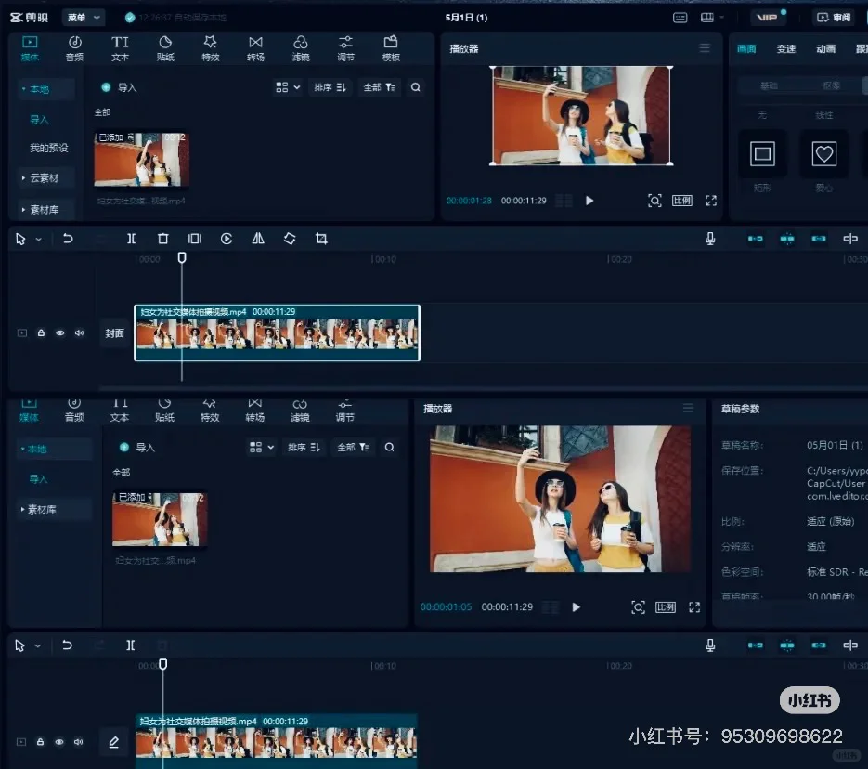The image size is (868, 769).
Task: Select the split clip tool
Action: (131, 239)
